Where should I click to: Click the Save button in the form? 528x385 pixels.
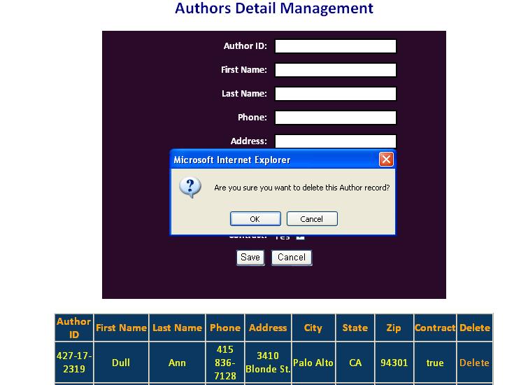[x=250, y=258]
